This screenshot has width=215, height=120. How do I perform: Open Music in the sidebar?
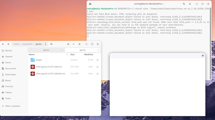coord(8,81)
